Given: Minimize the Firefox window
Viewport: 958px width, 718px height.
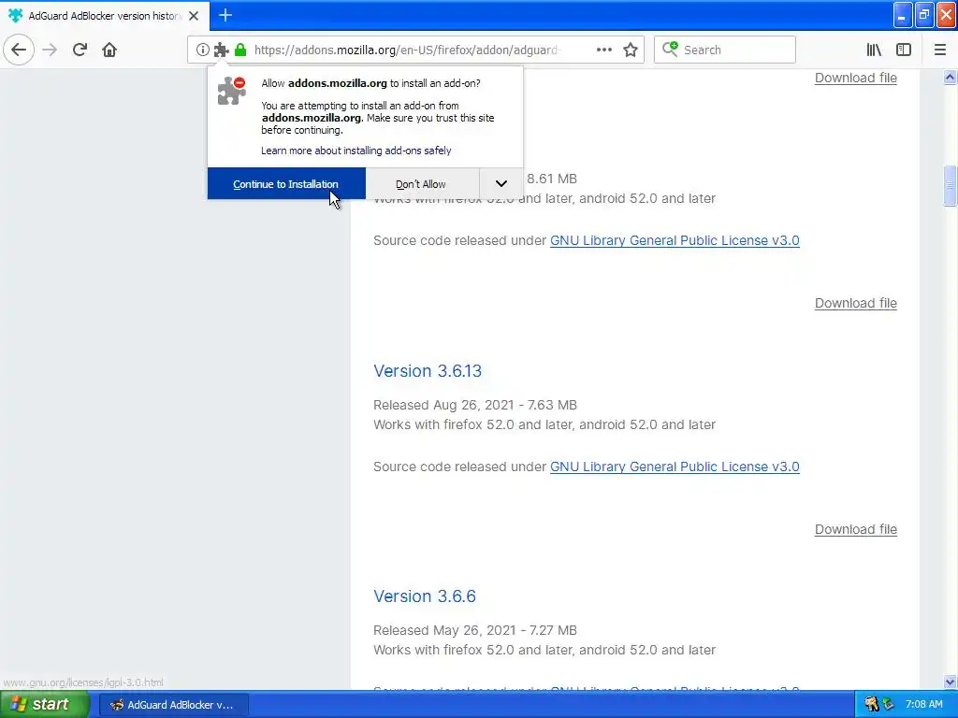Looking at the screenshot, I should click(x=903, y=15).
